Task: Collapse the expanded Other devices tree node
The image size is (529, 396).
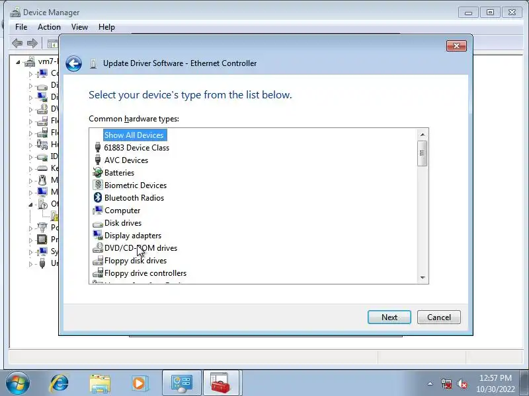Action: click(x=30, y=205)
